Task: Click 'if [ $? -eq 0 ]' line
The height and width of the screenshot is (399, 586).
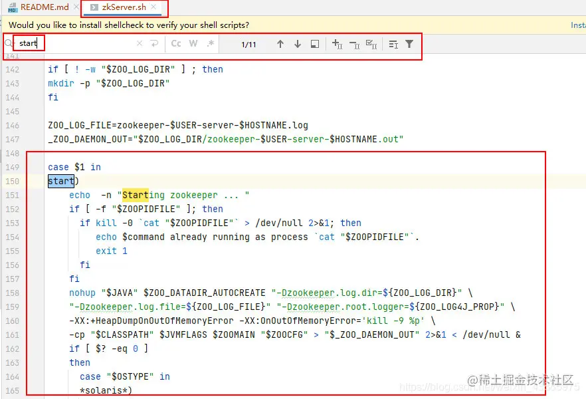Action: [x=109, y=348]
